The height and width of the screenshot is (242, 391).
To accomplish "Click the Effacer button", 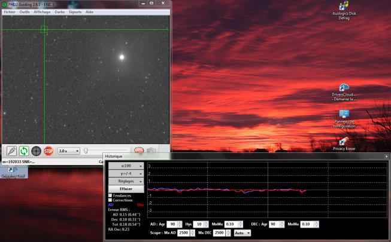I will click(126, 189).
